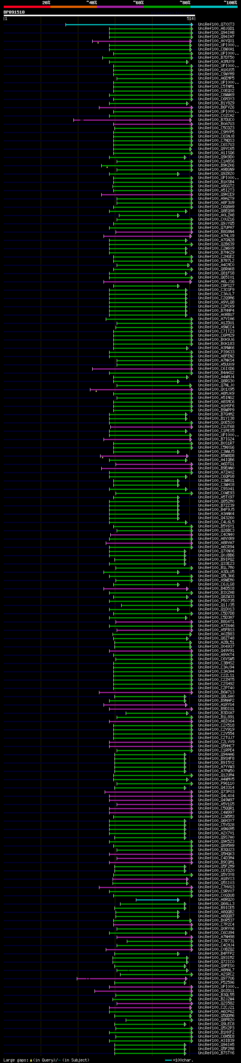Open hit UniRef100_C4CN40
241x1063 pixels.
(x=216, y=534)
